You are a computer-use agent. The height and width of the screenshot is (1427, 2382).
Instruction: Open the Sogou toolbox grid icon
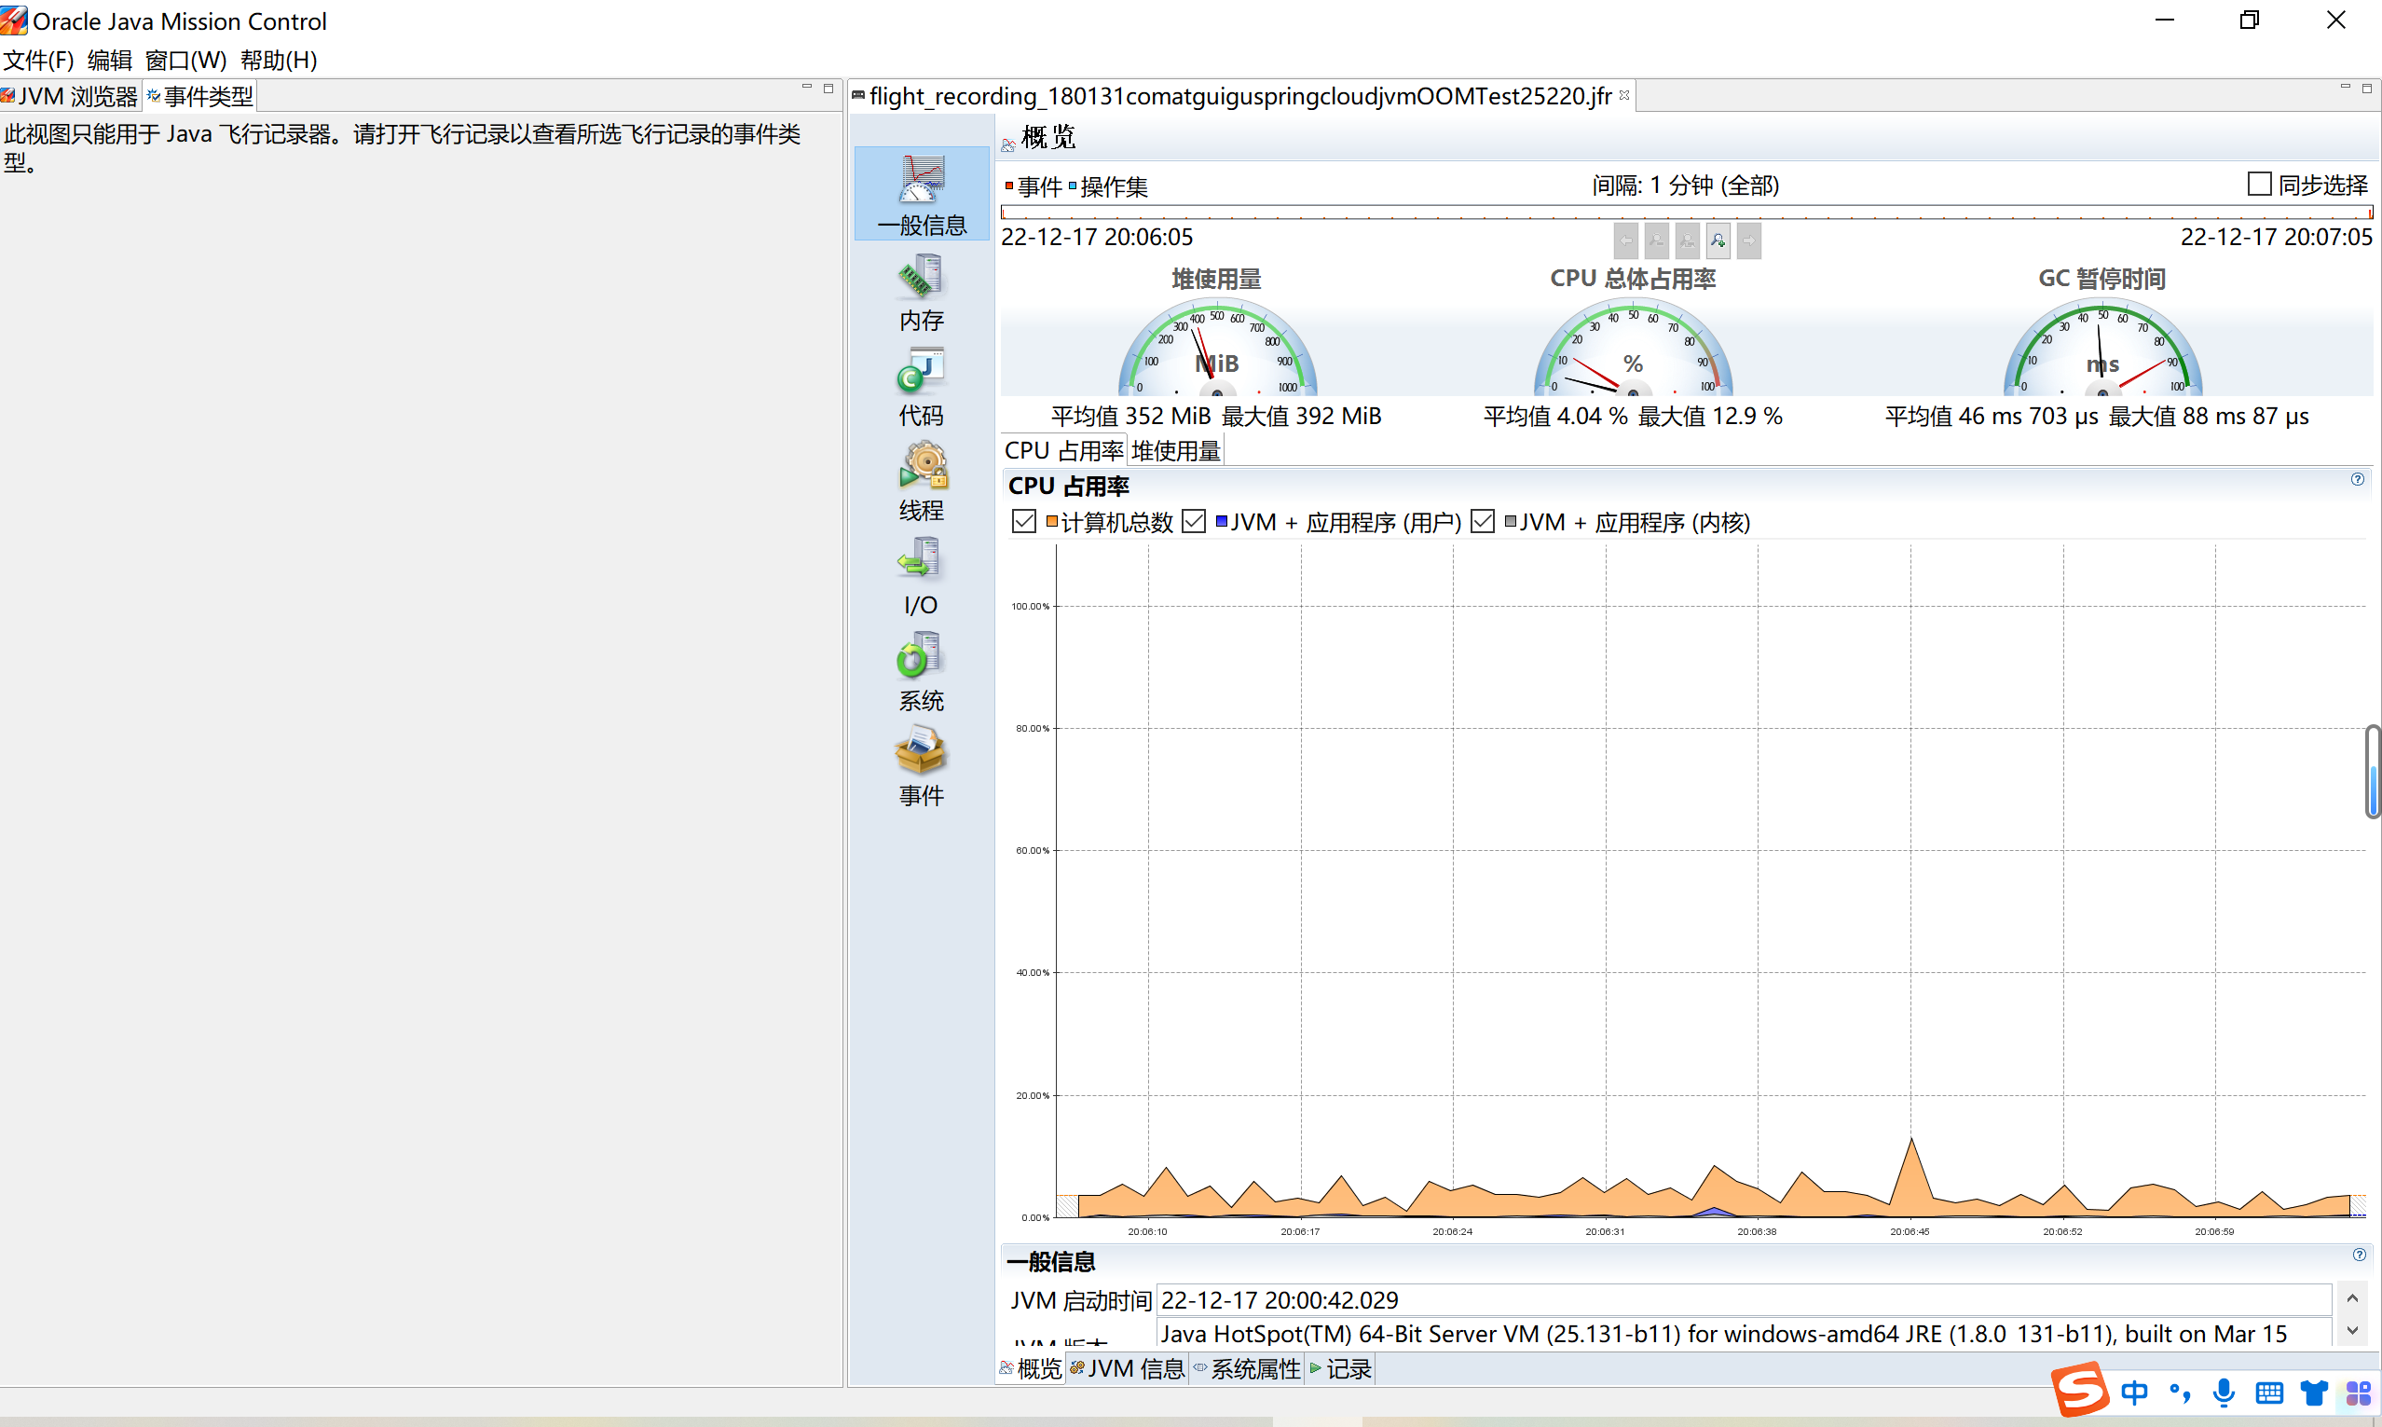[x=2358, y=1393]
